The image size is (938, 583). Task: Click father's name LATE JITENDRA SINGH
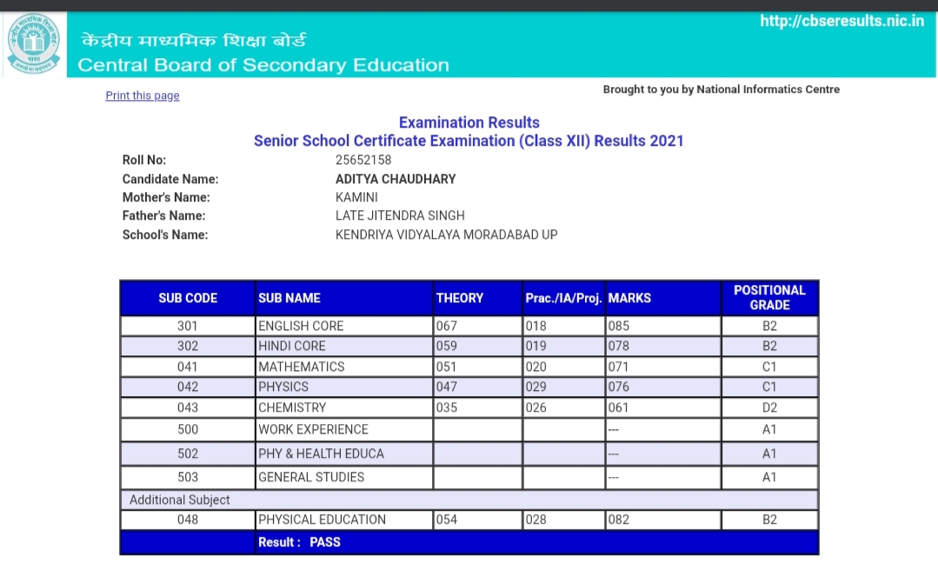pyautogui.click(x=400, y=215)
